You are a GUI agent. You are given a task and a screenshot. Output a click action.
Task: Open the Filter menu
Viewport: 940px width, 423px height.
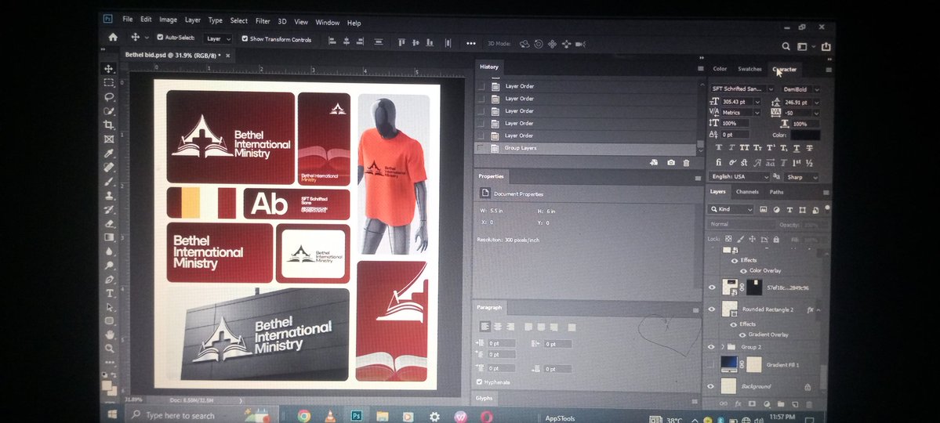pos(263,21)
